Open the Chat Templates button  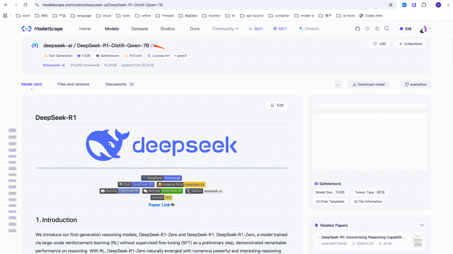pyautogui.click(x=330, y=201)
